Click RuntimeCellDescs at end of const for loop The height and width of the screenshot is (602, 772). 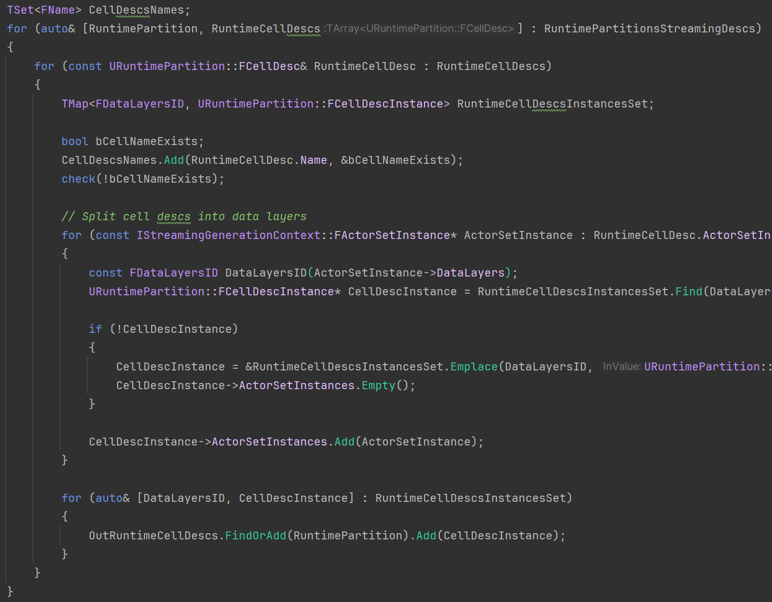pos(491,66)
